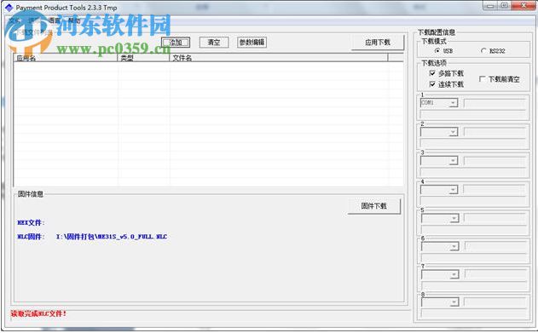Open the port dropdown for channel 2
538x333 pixels.
[x=454, y=132]
